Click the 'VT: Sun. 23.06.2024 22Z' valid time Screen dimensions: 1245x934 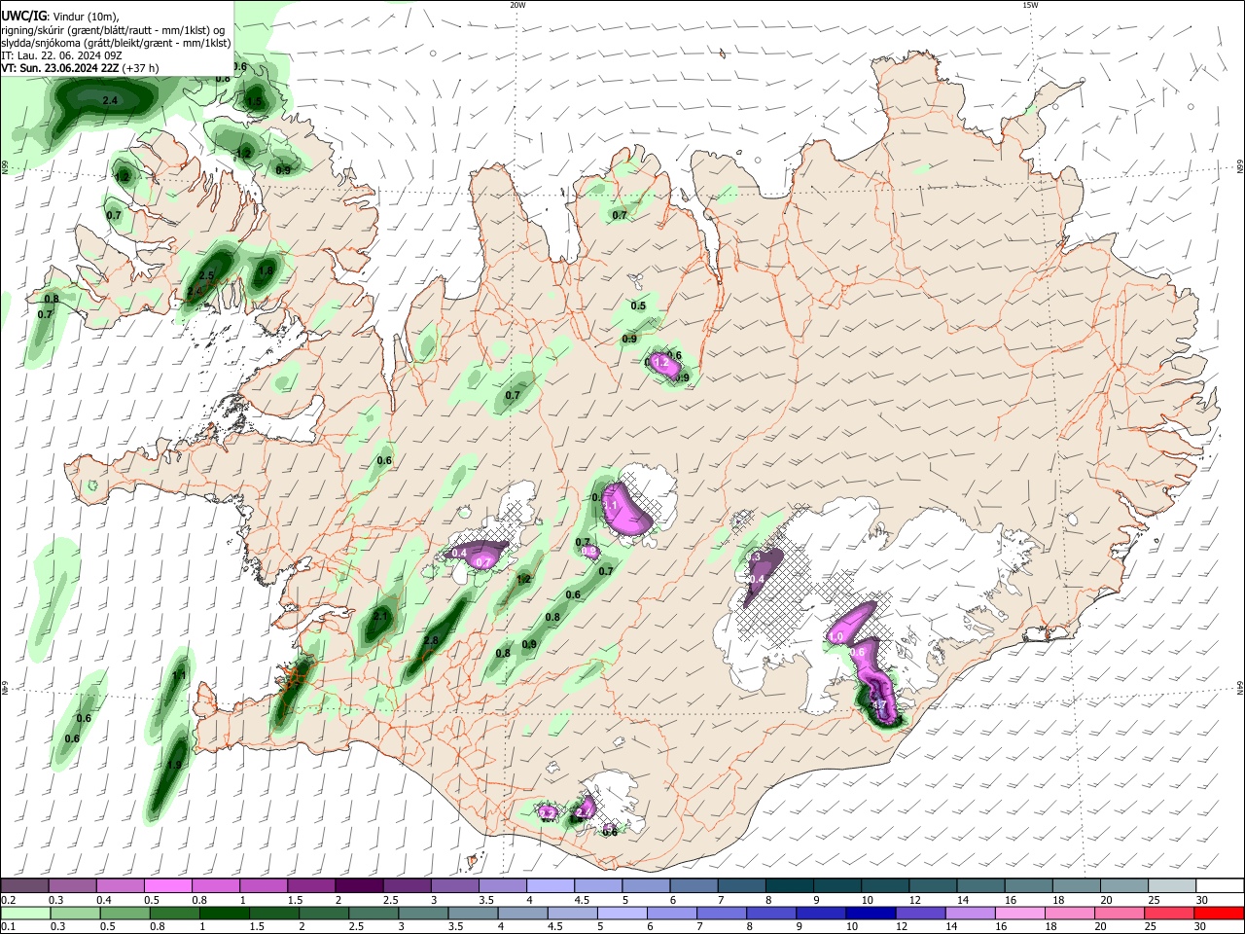[x=60, y=68]
